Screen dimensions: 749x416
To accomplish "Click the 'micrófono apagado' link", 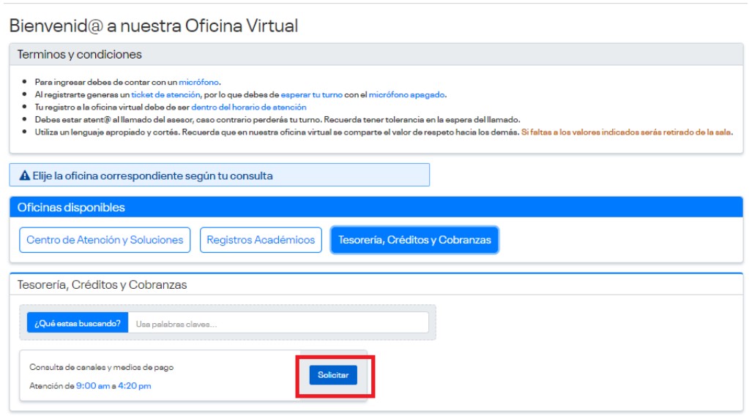I will click(406, 95).
